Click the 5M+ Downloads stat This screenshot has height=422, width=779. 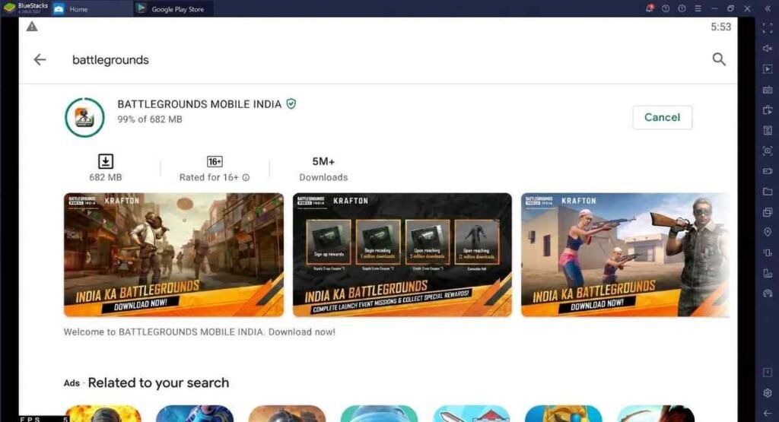point(323,169)
